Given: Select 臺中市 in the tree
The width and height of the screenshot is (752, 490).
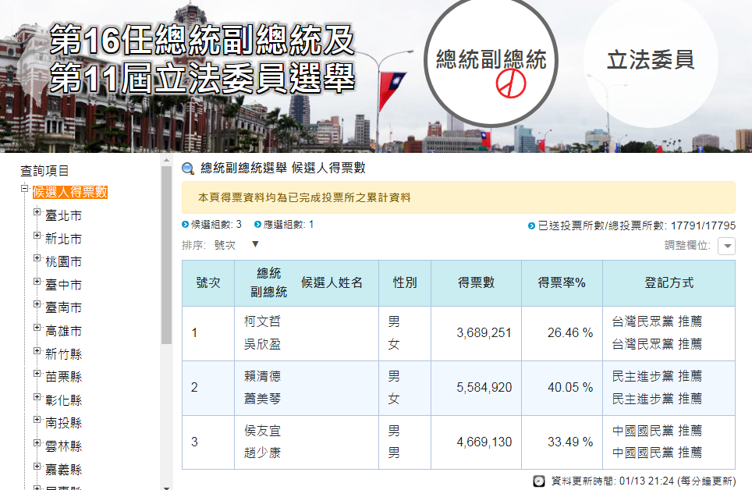Looking at the screenshot, I should pyautogui.click(x=63, y=285).
